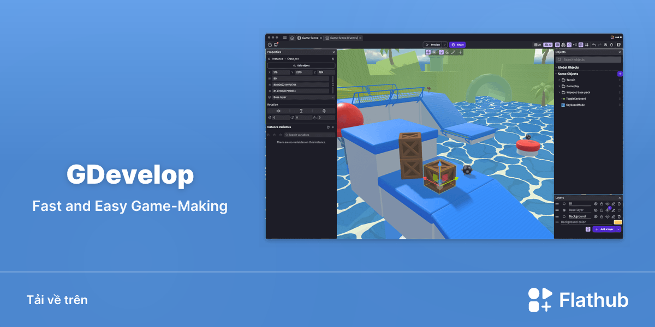Click the horizontal flip icon under Rotation
The height and width of the screenshot is (327, 655).
pos(278,111)
